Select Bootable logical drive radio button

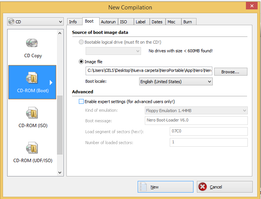pyautogui.click(x=81, y=42)
